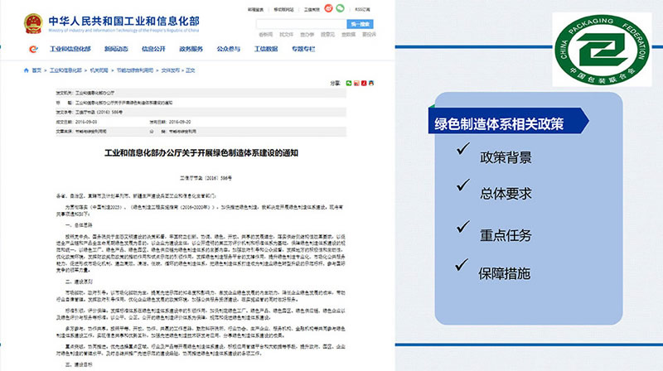Click centered document number under title
The image size is (663, 371).
point(206,178)
